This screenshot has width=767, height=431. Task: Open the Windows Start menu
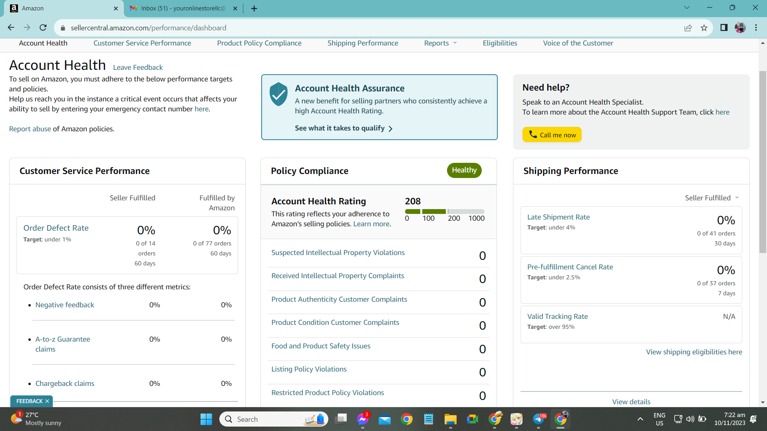click(x=206, y=419)
